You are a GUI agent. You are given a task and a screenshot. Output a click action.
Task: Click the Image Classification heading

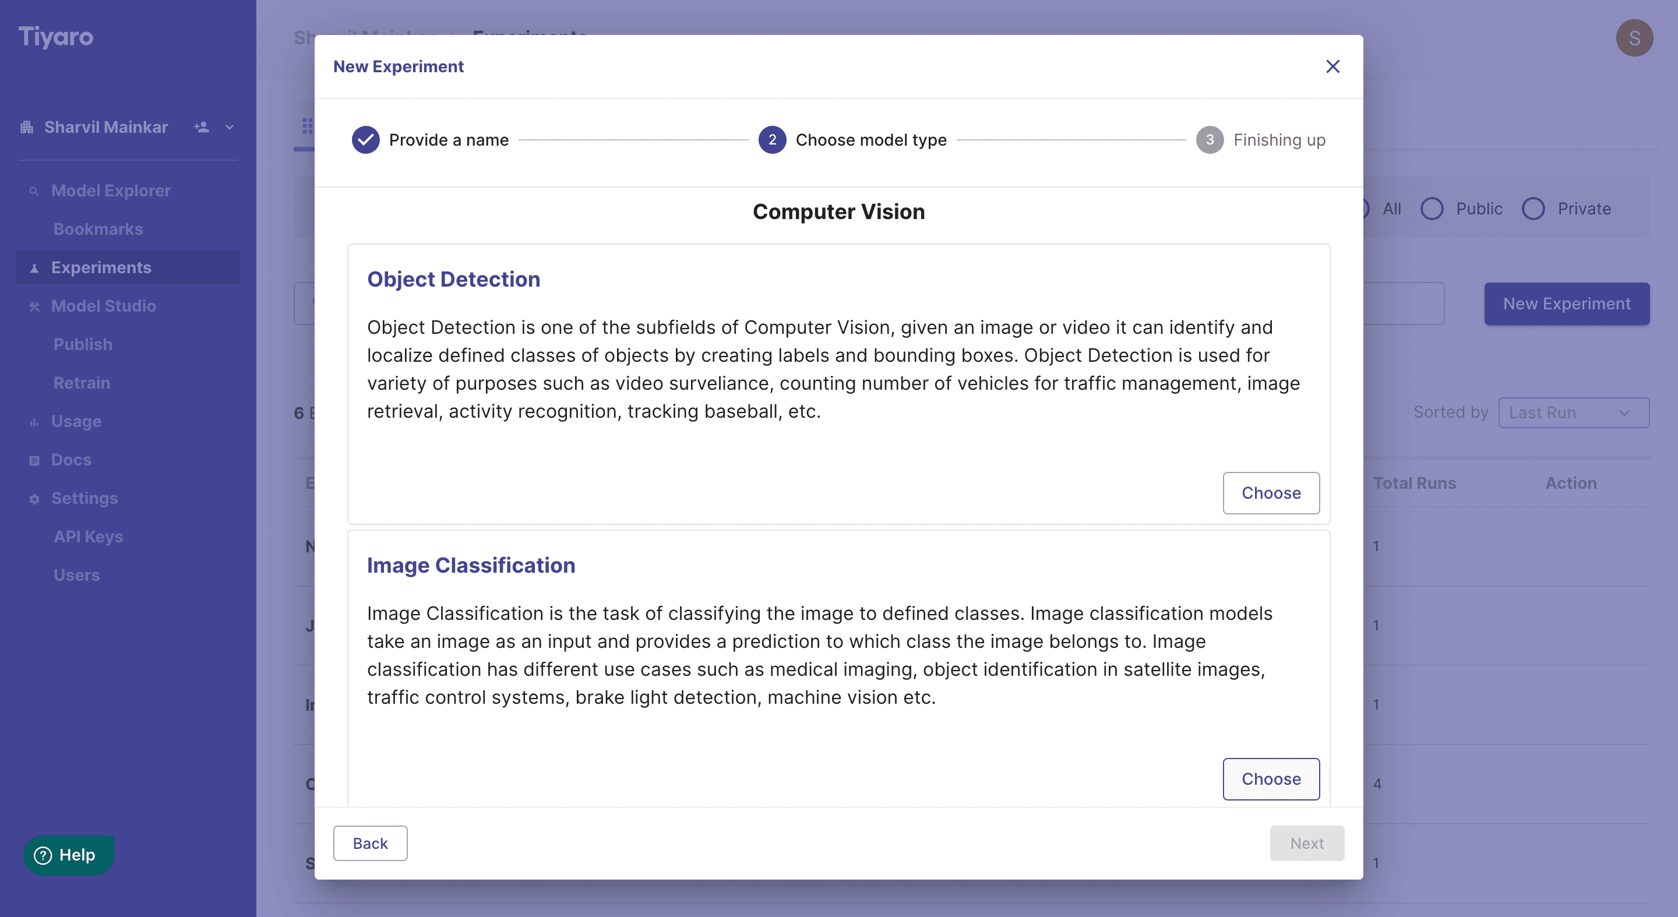point(471,565)
